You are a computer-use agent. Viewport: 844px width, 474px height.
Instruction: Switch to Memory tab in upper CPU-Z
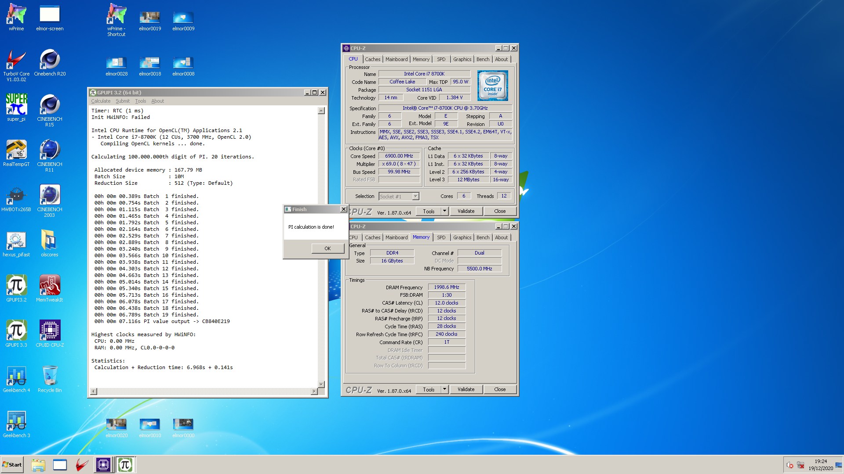pyautogui.click(x=421, y=59)
